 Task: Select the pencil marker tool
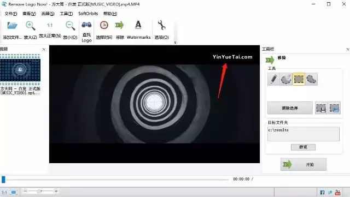tap(273, 79)
